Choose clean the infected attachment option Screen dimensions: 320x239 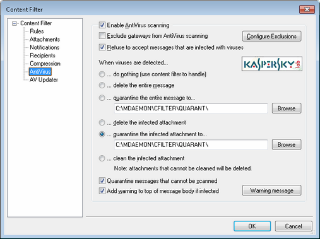click(102, 158)
